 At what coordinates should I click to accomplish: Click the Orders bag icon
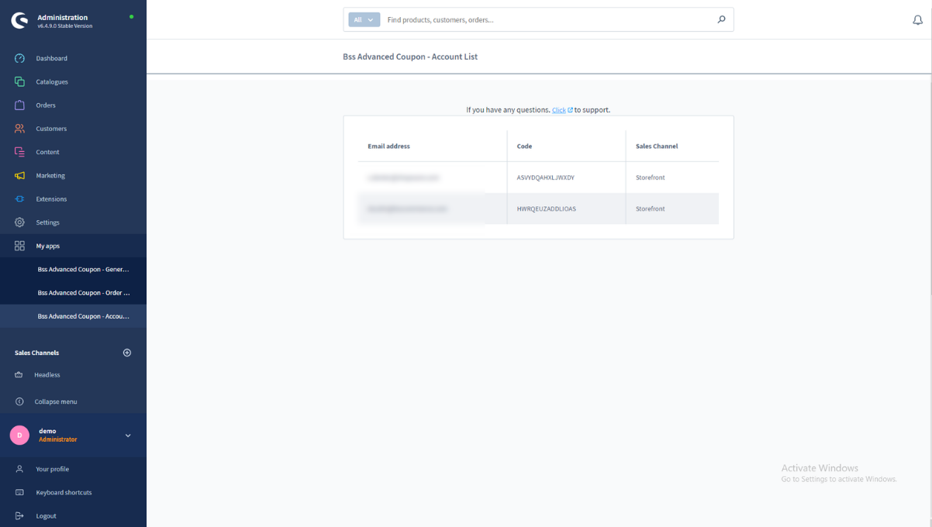coord(19,105)
